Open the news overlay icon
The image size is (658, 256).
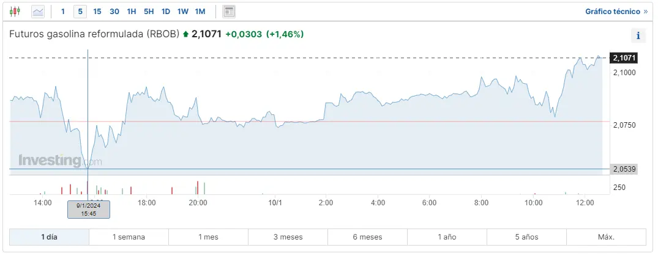229,11
